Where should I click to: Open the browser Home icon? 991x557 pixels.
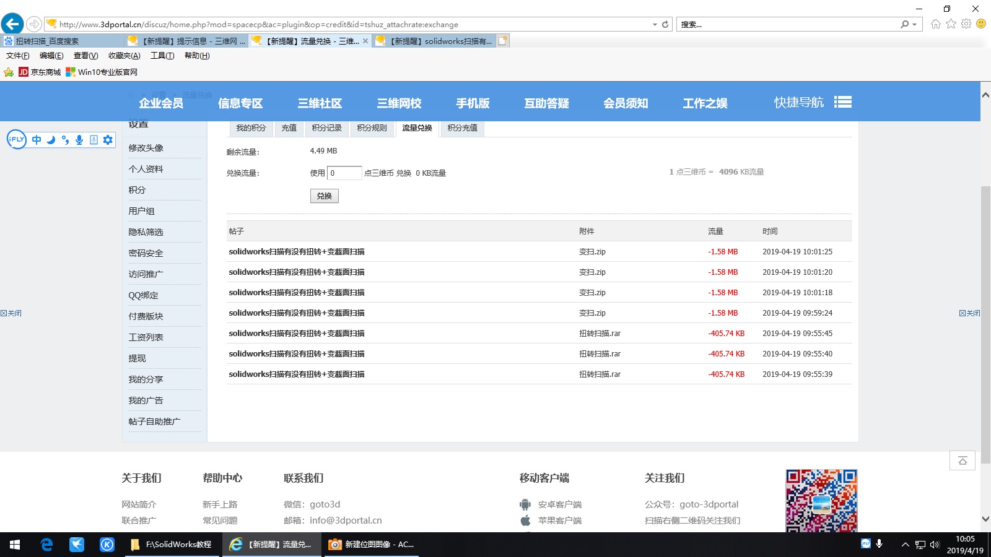pos(935,24)
